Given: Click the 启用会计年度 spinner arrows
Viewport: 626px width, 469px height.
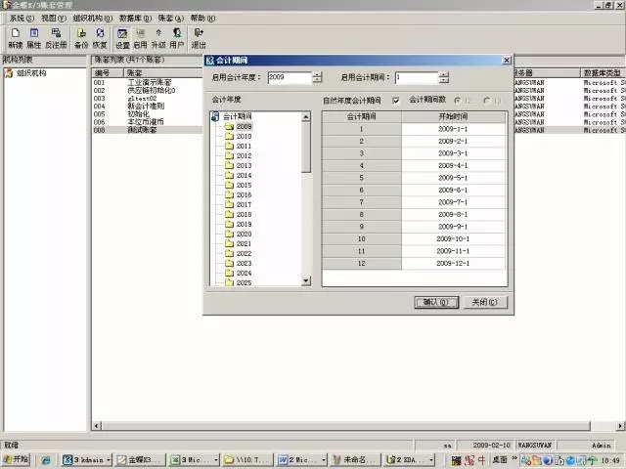Looking at the screenshot, I should click(317, 77).
